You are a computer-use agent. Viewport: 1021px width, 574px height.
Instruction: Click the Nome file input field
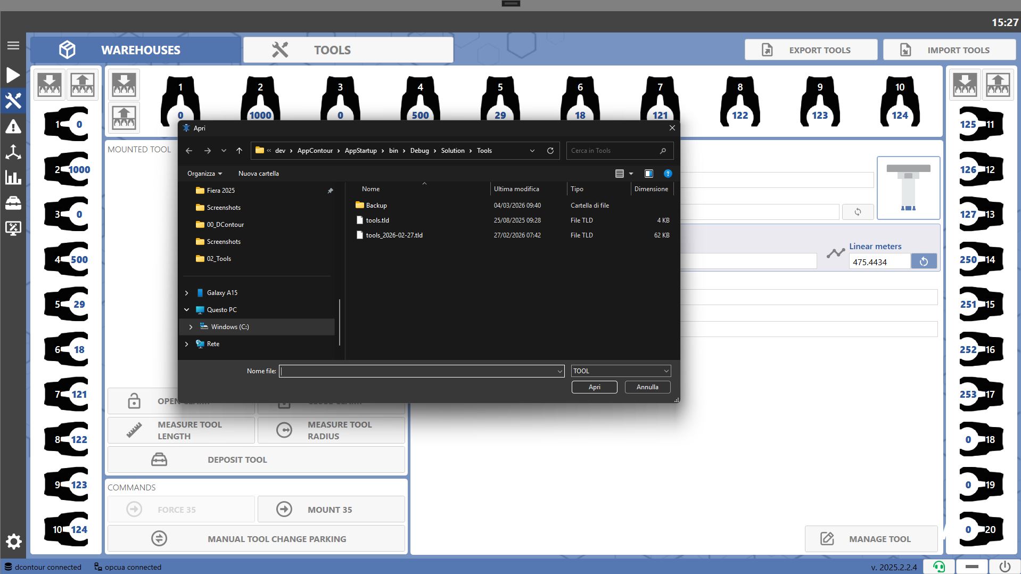coord(421,371)
